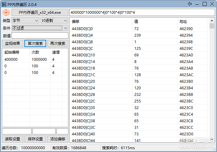Select result row 4438D0]C]3C

(140, 128)
